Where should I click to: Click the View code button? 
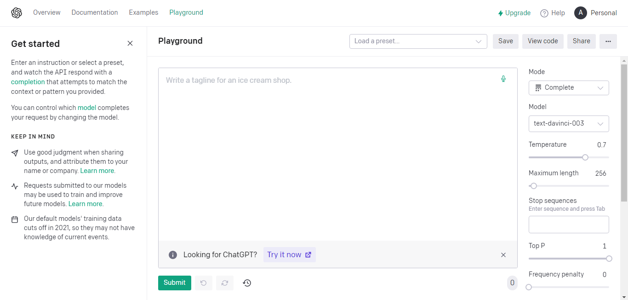pos(543,41)
